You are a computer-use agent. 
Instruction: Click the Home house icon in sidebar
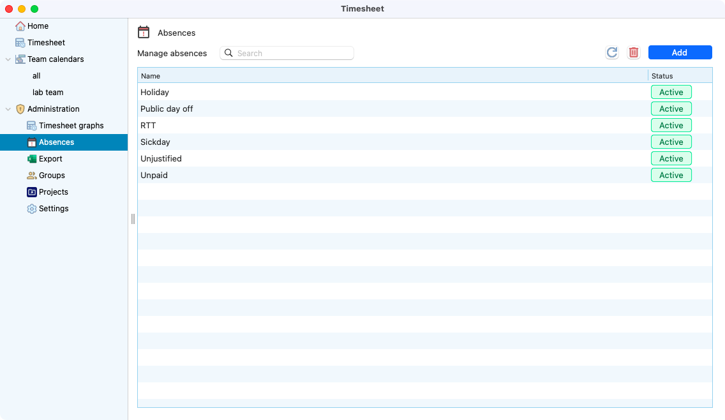pos(20,26)
